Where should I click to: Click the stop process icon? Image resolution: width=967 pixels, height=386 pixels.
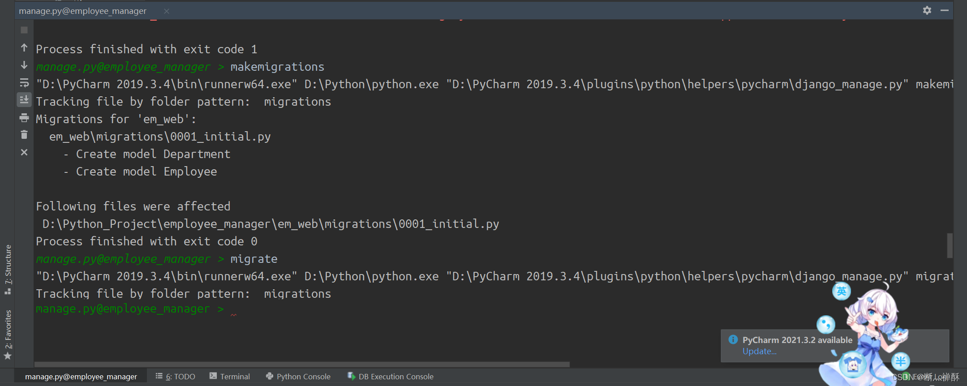tap(24, 30)
